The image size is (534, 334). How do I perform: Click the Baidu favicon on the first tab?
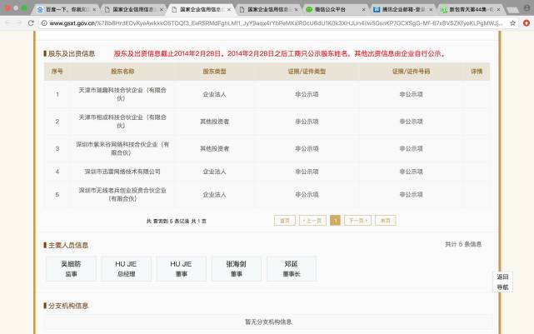(40, 9)
